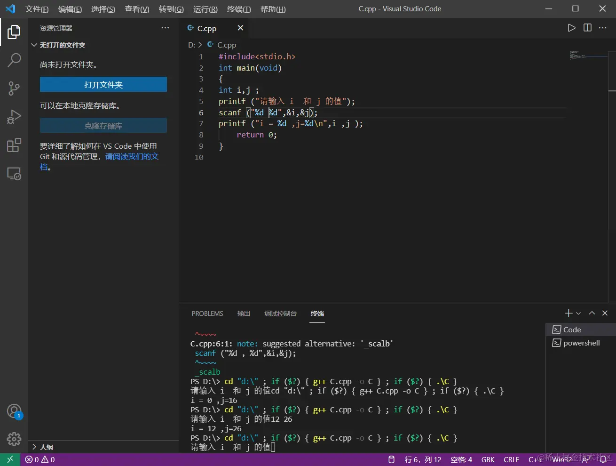
Task: Click the Run Code play icon
Action: tap(571, 28)
